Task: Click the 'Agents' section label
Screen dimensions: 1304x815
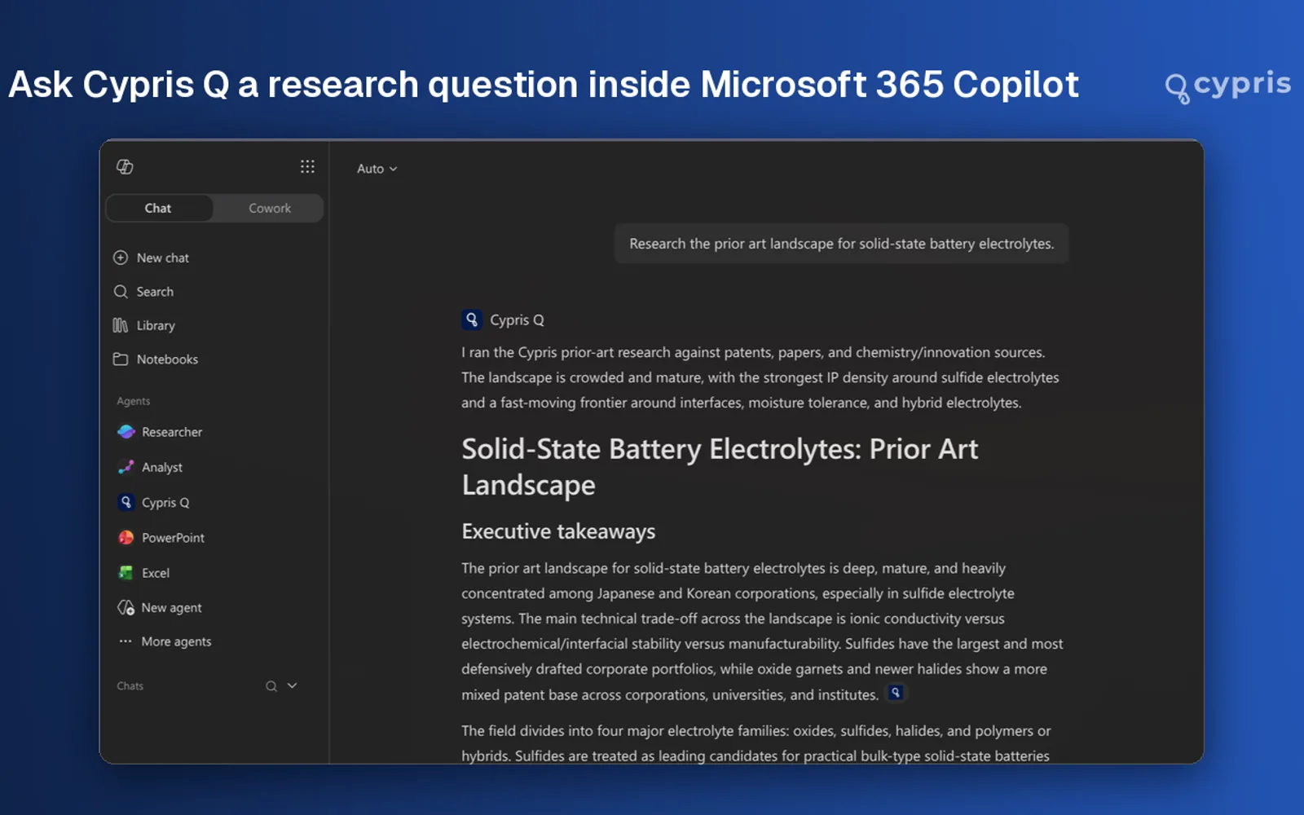Action: tap(134, 401)
